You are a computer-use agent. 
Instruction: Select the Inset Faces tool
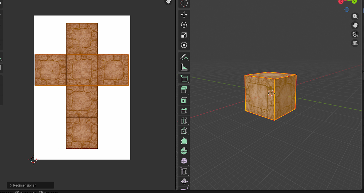click(x=184, y=100)
